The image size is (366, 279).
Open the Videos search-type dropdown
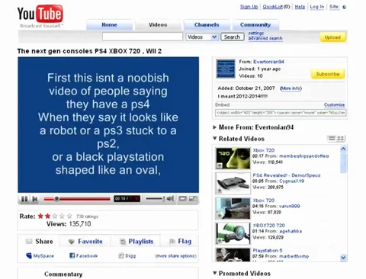pyautogui.click(x=202, y=37)
